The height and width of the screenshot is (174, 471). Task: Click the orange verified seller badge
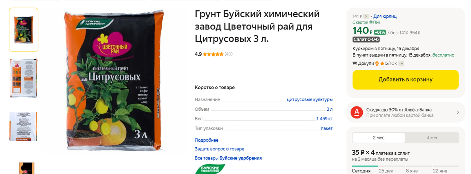377,63
